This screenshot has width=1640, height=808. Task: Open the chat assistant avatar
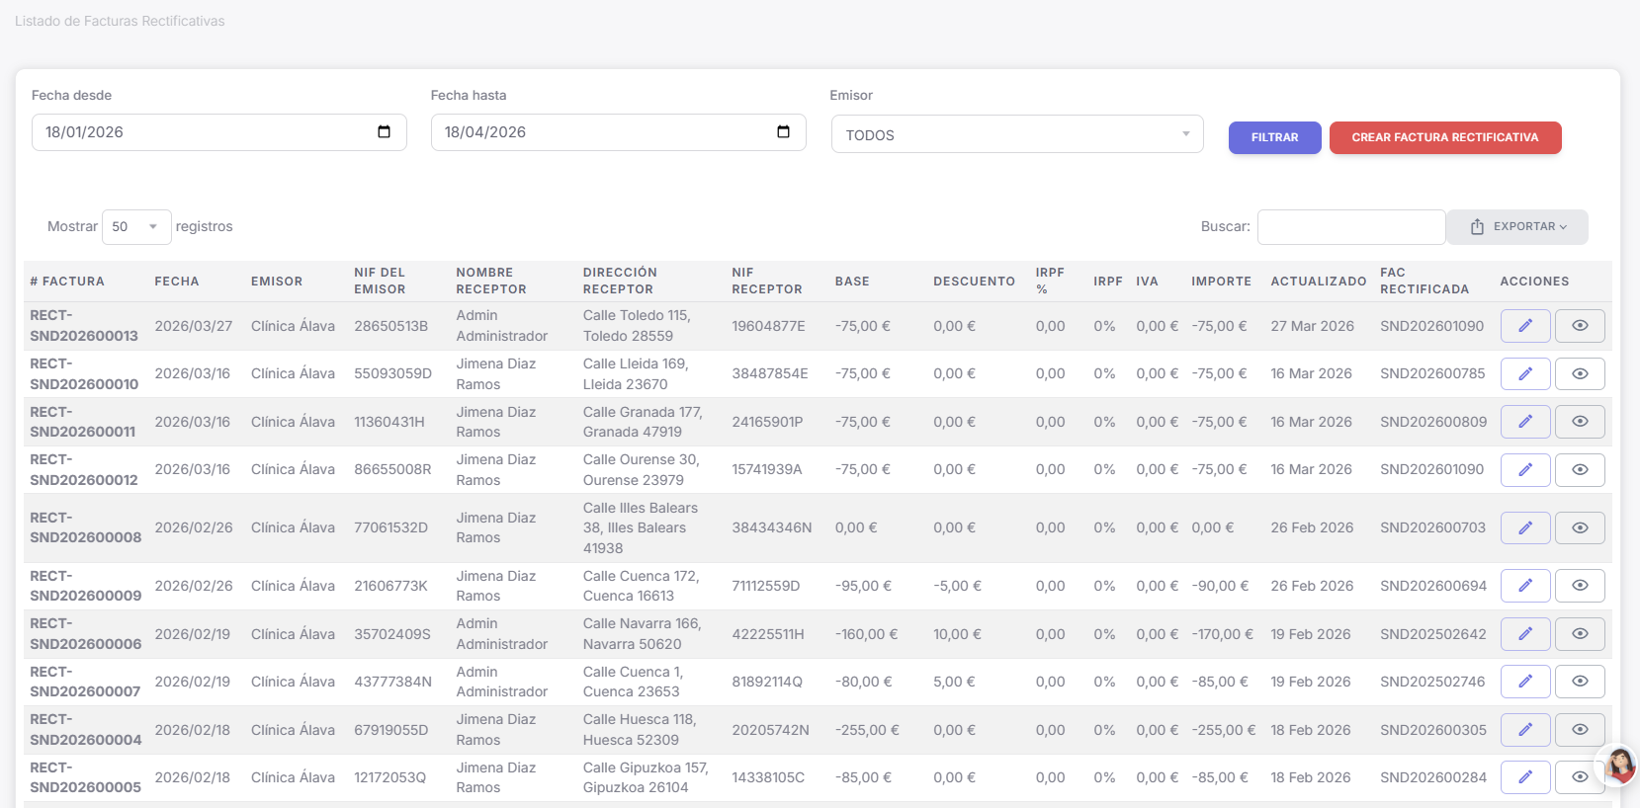[x=1618, y=765]
